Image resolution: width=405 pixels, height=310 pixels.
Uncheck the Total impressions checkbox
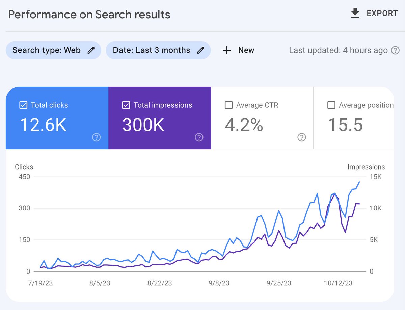tap(126, 105)
